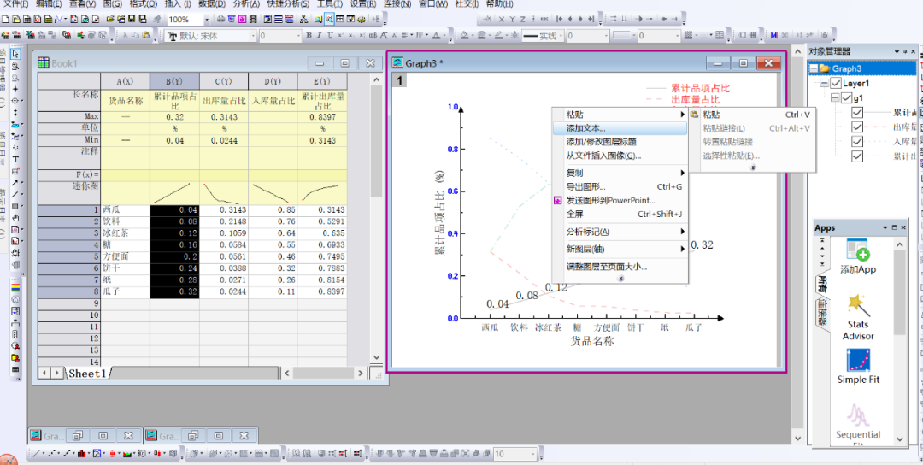Select the 货品名称 axis title in graph
This screenshot has height=465, width=923.
(592, 341)
